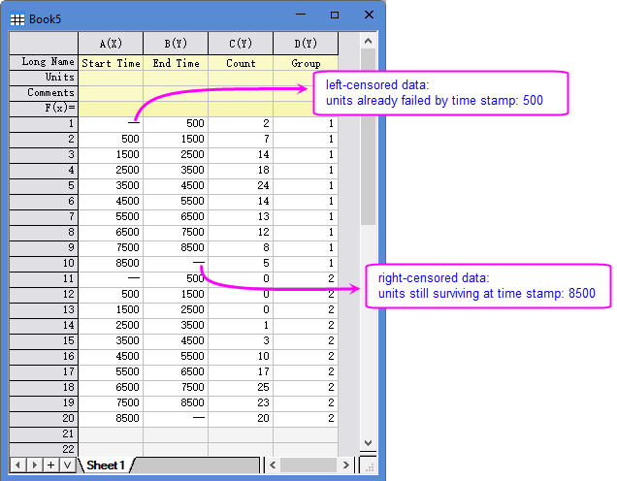Viewport: 617px width, 481px height.
Task: Click the Units row label
Action: pyautogui.click(x=44, y=78)
